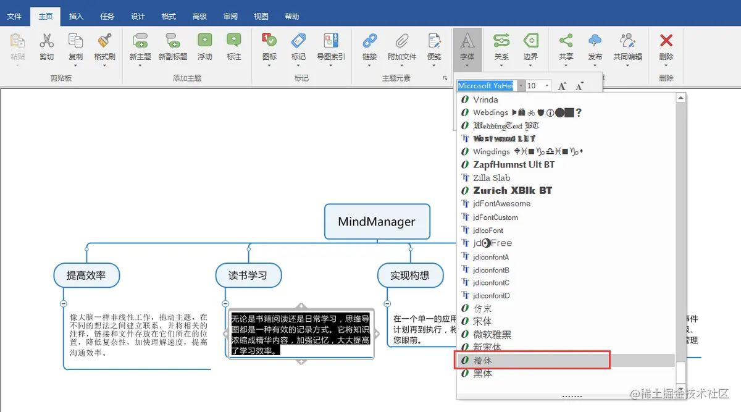Image resolution: width=741 pixels, height=412 pixels.
Task: Open the 标记 tag tool
Action: (x=299, y=41)
